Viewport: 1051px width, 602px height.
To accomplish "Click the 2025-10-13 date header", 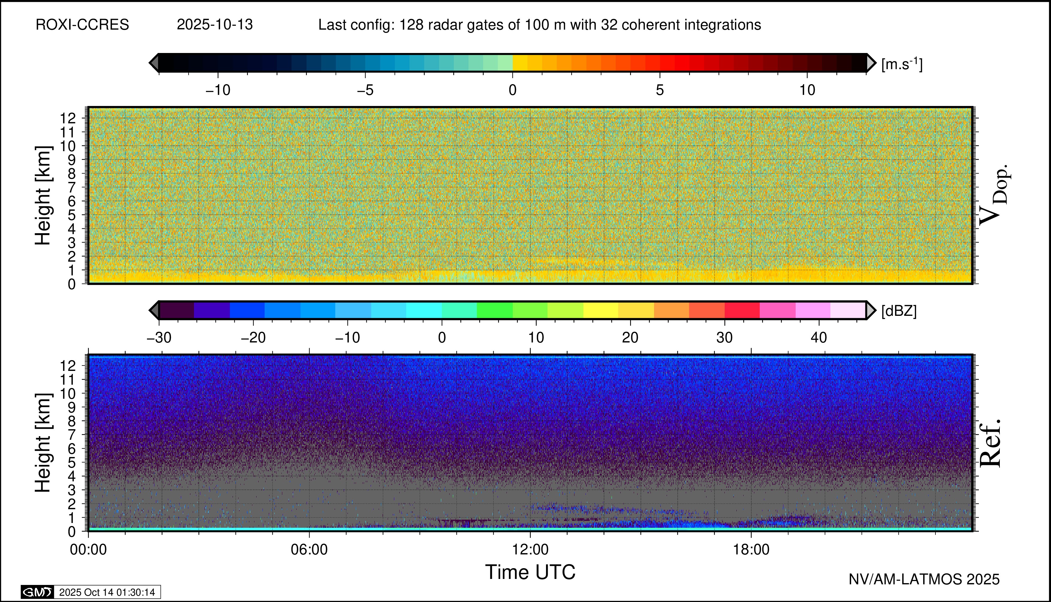I will pos(215,25).
